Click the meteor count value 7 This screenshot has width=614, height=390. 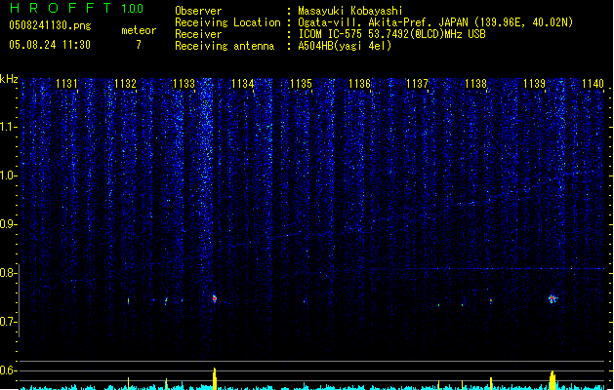tap(139, 45)
